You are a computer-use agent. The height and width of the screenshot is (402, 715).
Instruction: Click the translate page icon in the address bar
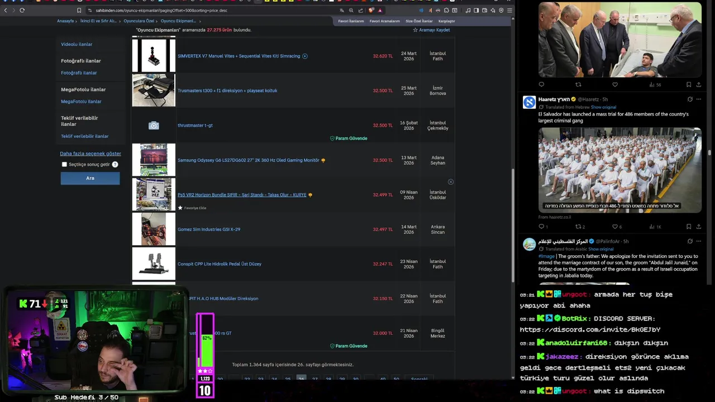342,10
